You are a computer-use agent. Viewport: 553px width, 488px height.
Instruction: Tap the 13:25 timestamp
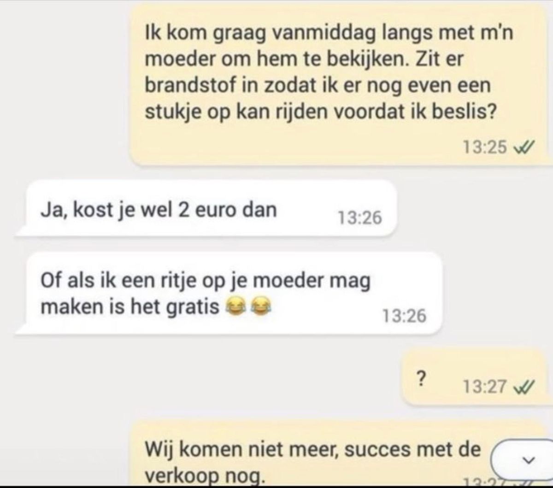tap(485, 148)
